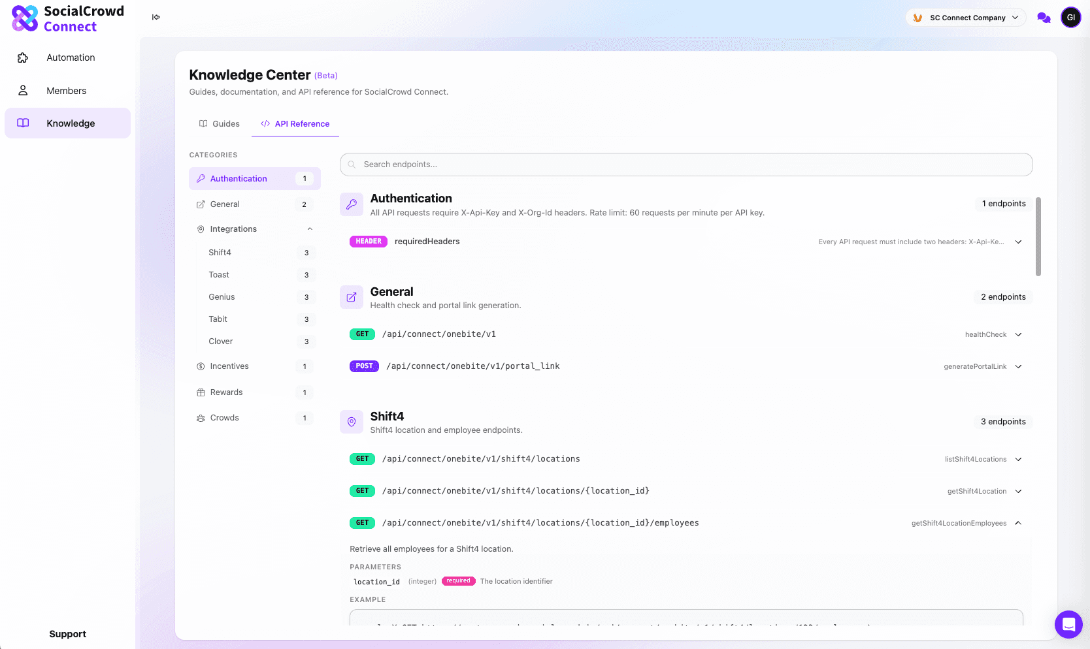Open the GI user avatar menu

(1070, 18)
